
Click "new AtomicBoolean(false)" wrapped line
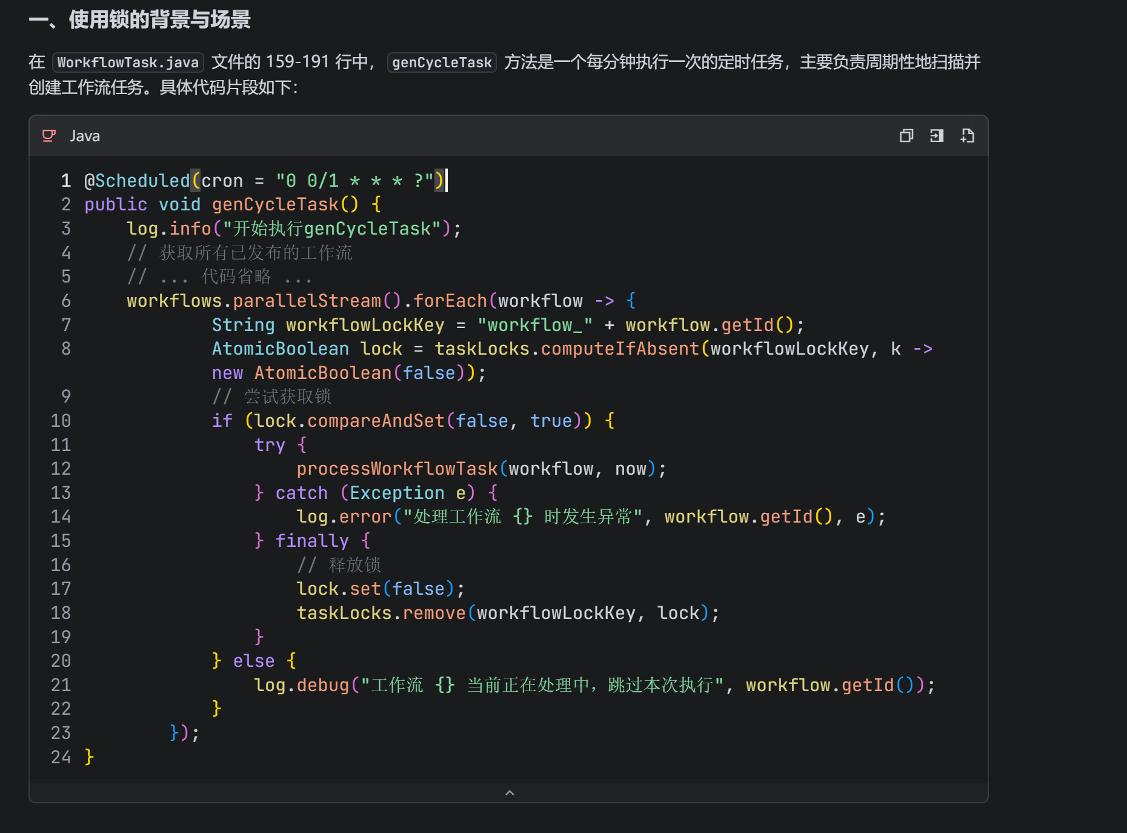[x=344, y=373]
